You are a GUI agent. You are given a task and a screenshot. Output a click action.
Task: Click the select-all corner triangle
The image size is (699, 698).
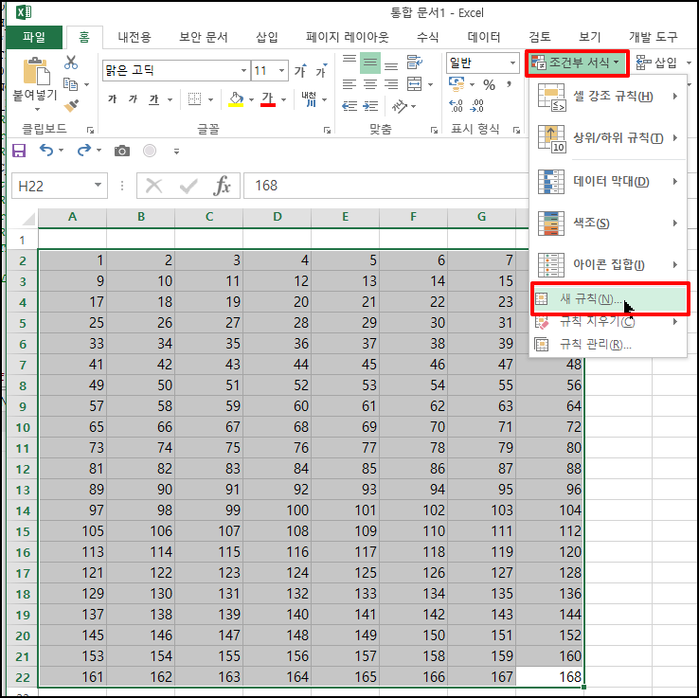click(28, 219)
